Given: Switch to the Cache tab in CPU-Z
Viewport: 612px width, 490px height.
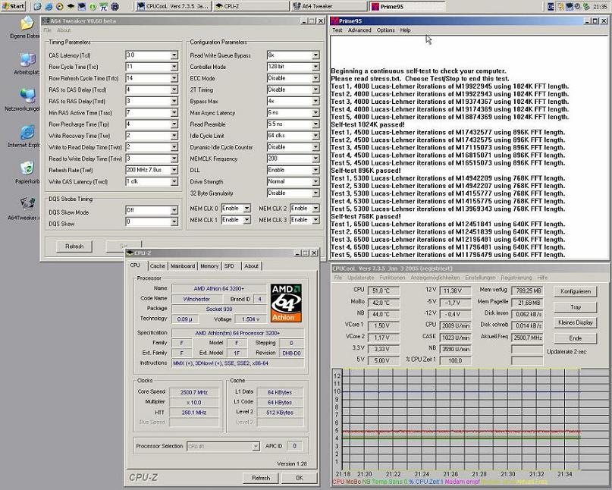Looking at the screenshot, I should [x=157, y=266].
